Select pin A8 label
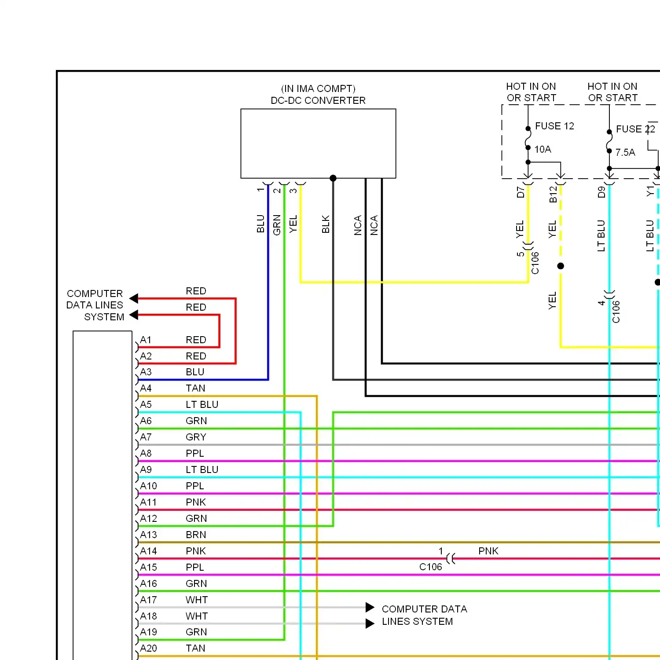 tap(146, 453)
